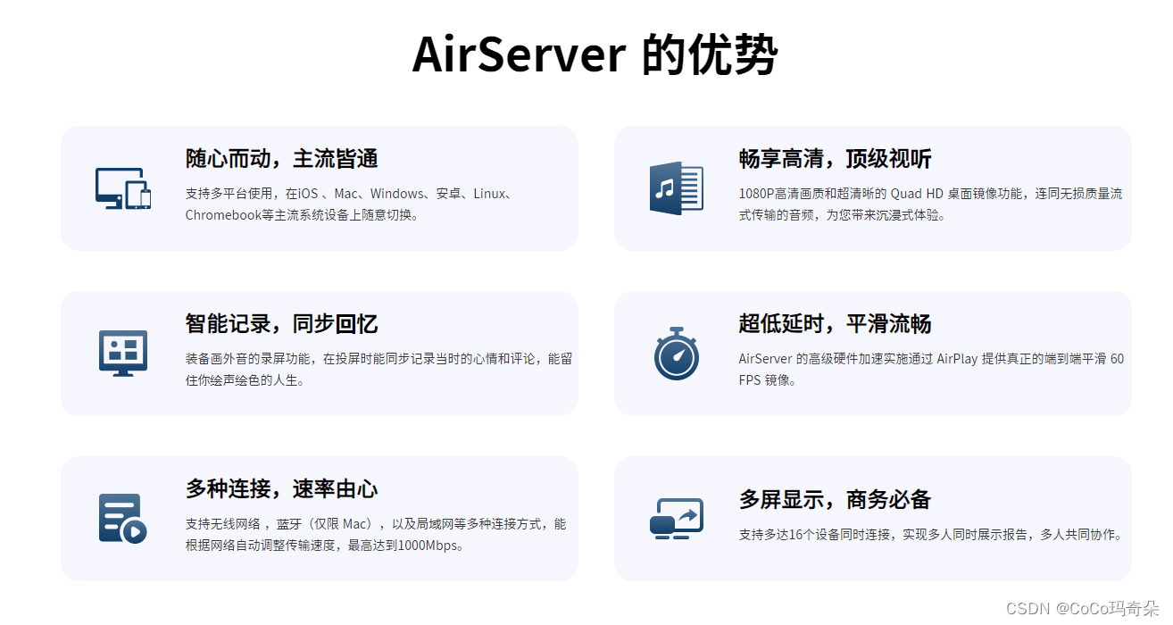This screenshot has width=1173, height=625.
Task: Click the "AirServer 的优势" main heading
Action: (595, 55)
